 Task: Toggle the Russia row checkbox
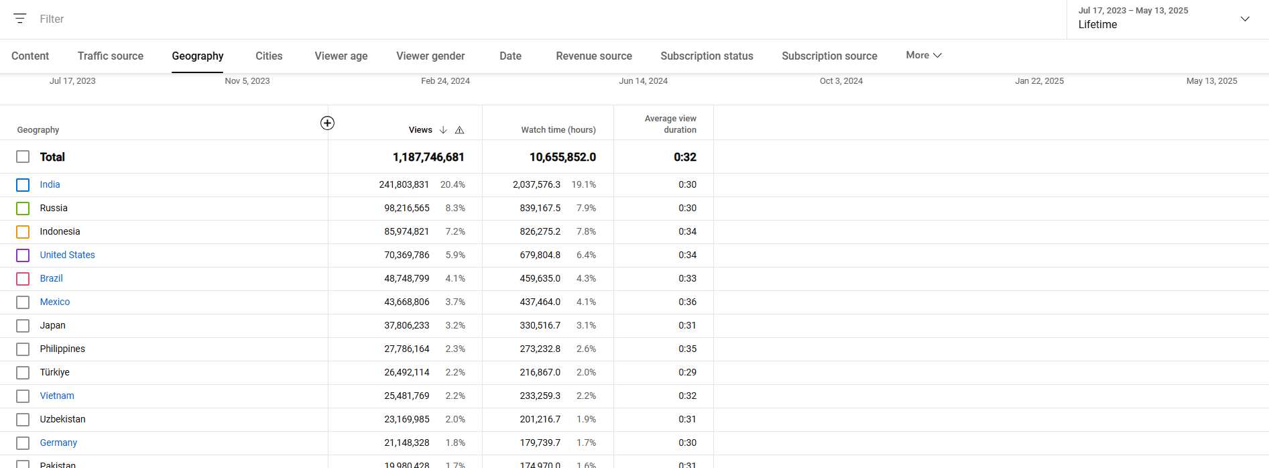(23, 209)
